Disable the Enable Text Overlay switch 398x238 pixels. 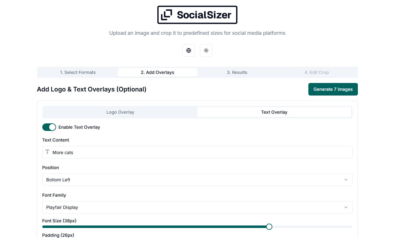click(49, 127)
